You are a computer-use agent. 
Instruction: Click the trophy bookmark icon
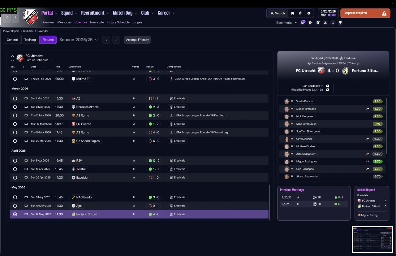[x=340, y=23]
